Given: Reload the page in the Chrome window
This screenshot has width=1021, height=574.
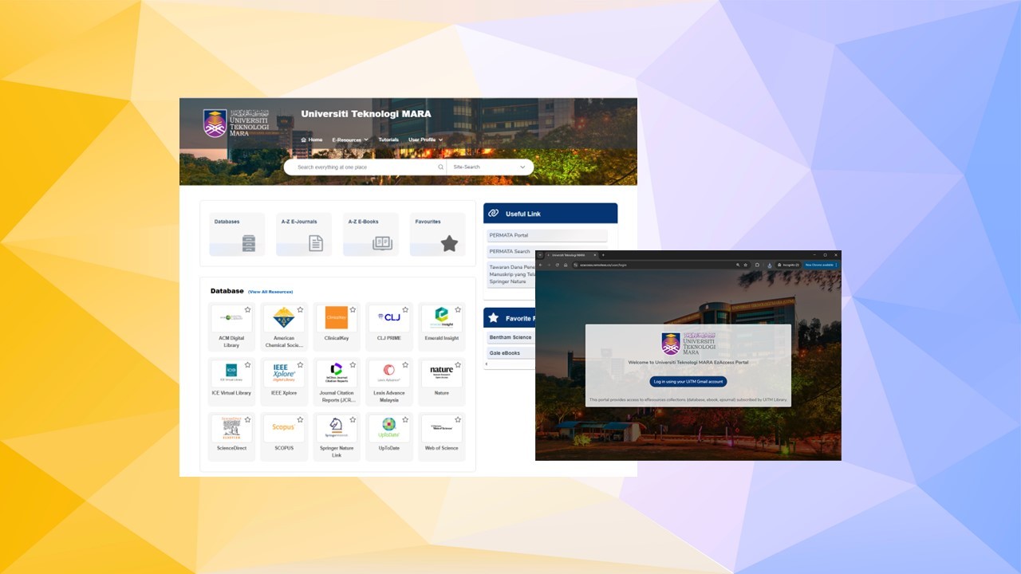Looking at the screenshot, I should (557, 265).
